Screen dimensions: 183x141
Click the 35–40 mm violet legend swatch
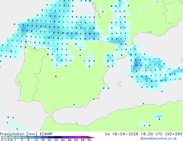click(x=71, y=137)
